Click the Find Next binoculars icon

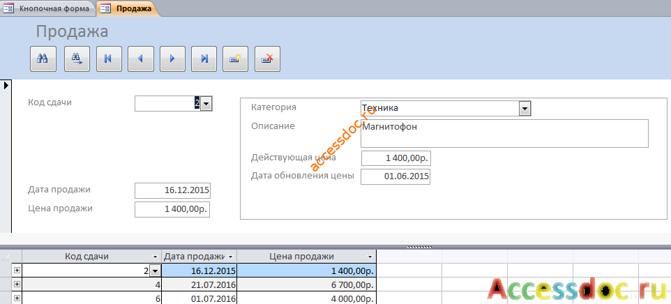pyautogui.click(x=77, y=59)
